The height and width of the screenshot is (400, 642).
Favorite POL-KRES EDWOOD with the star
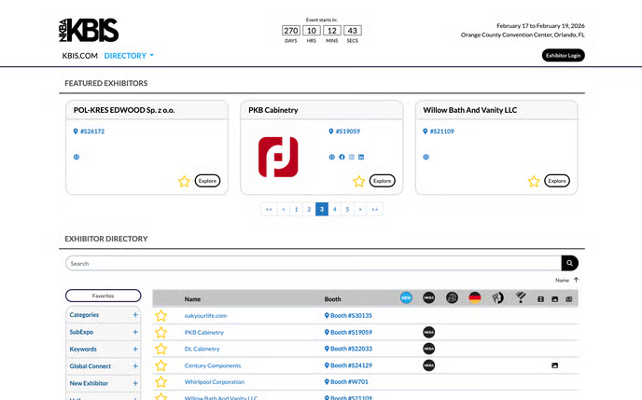click(x=184, y=181)
